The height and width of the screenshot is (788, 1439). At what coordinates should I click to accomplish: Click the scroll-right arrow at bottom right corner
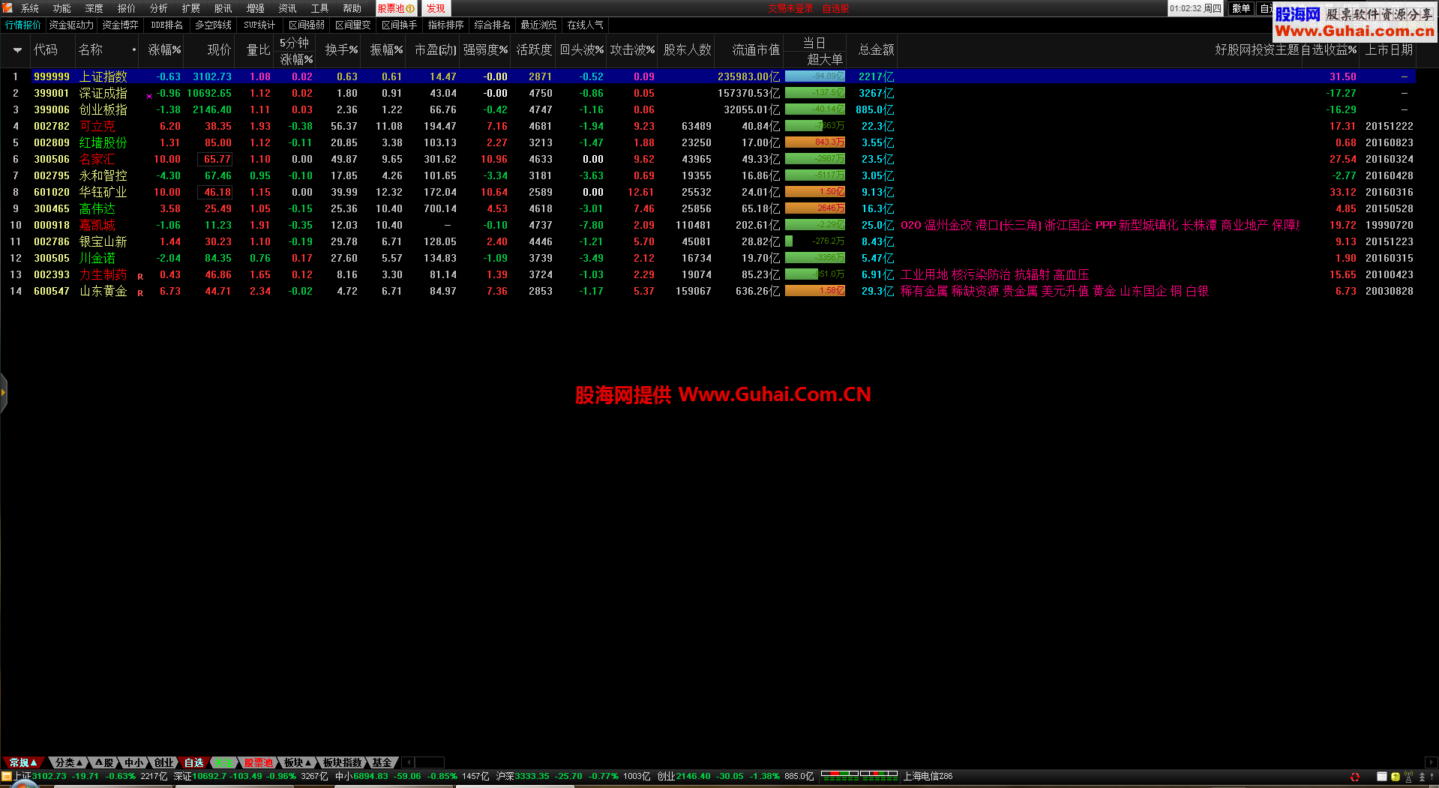tap(1431, 763)
